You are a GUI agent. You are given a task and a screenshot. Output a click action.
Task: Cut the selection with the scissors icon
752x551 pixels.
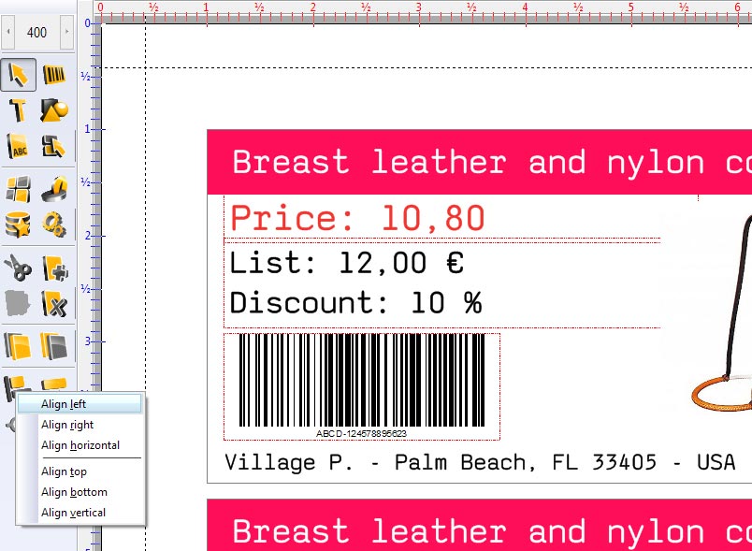[x=18, y=268]
